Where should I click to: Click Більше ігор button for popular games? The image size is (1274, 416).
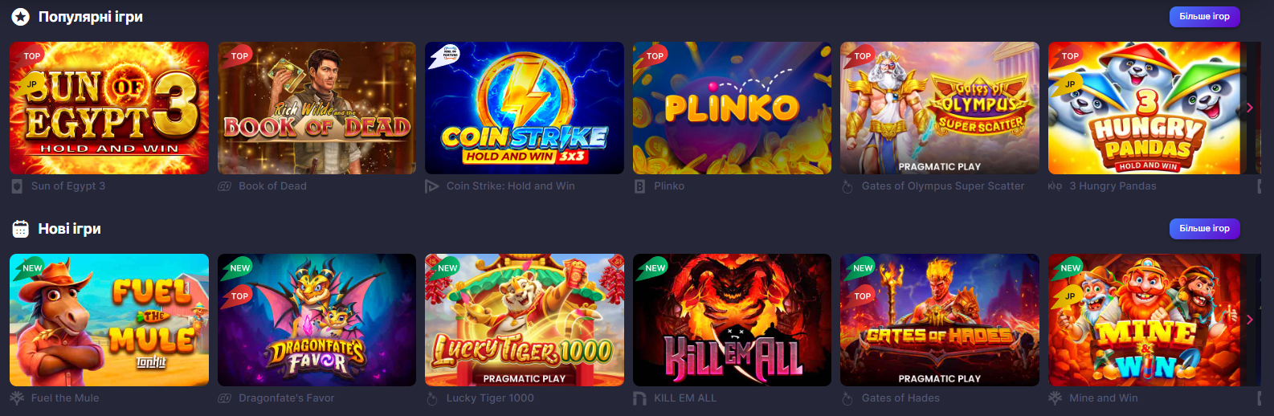pyautogui.click(x=1204, y=17)
